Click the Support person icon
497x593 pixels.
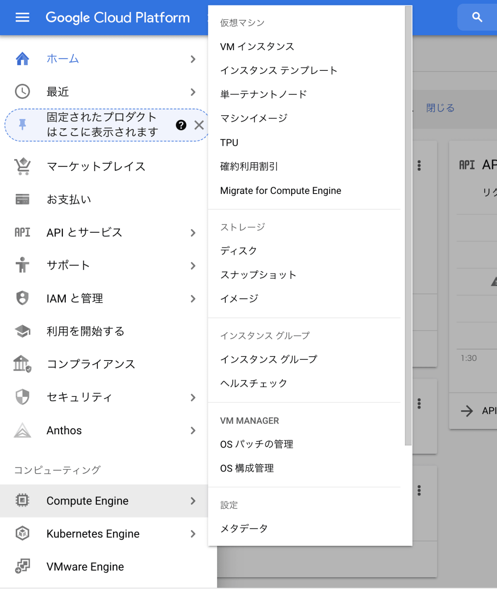22,265
